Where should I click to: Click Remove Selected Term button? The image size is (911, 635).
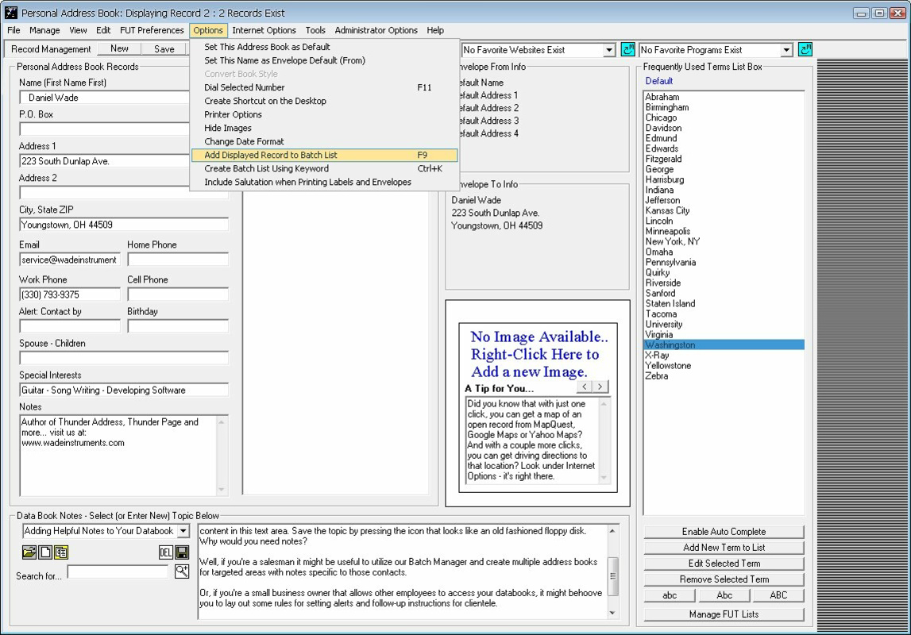click(x=724, y=579)
